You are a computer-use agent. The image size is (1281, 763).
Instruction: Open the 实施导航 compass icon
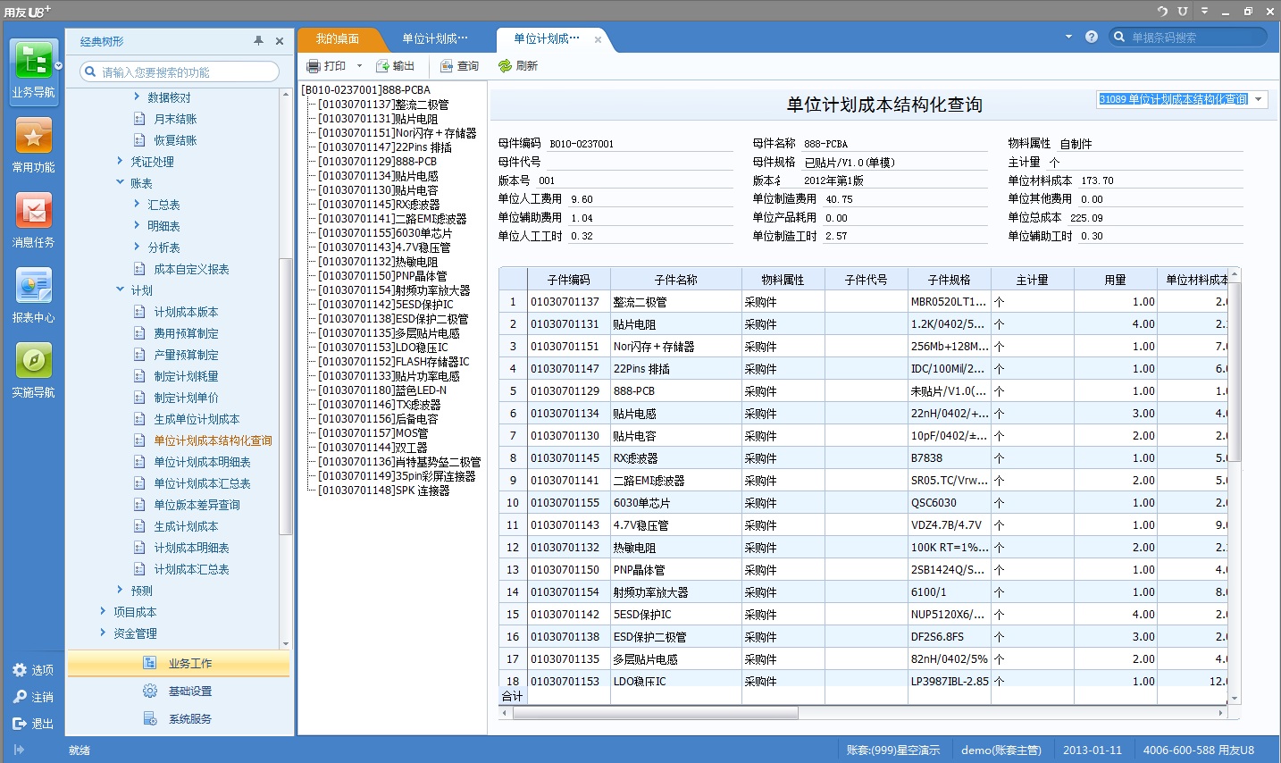(34, 362)
